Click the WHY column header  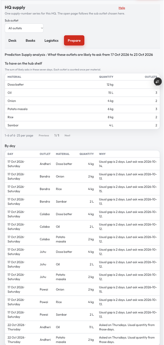coord(102,154)
